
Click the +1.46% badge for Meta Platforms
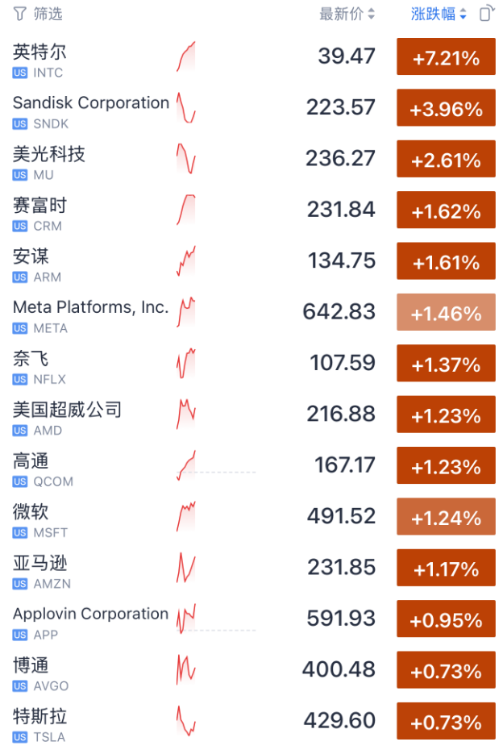(x=446, y=313)
